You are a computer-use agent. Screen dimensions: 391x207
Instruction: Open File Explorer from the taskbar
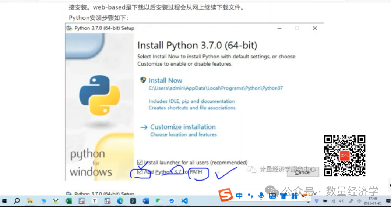[30, 201]
